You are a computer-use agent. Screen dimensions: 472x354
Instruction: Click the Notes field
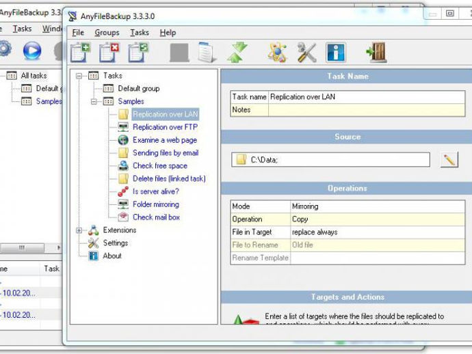[x=367, y=110]
